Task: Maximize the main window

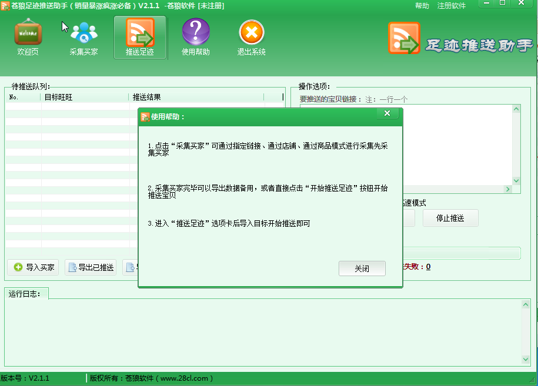Action: pos(502,3)
